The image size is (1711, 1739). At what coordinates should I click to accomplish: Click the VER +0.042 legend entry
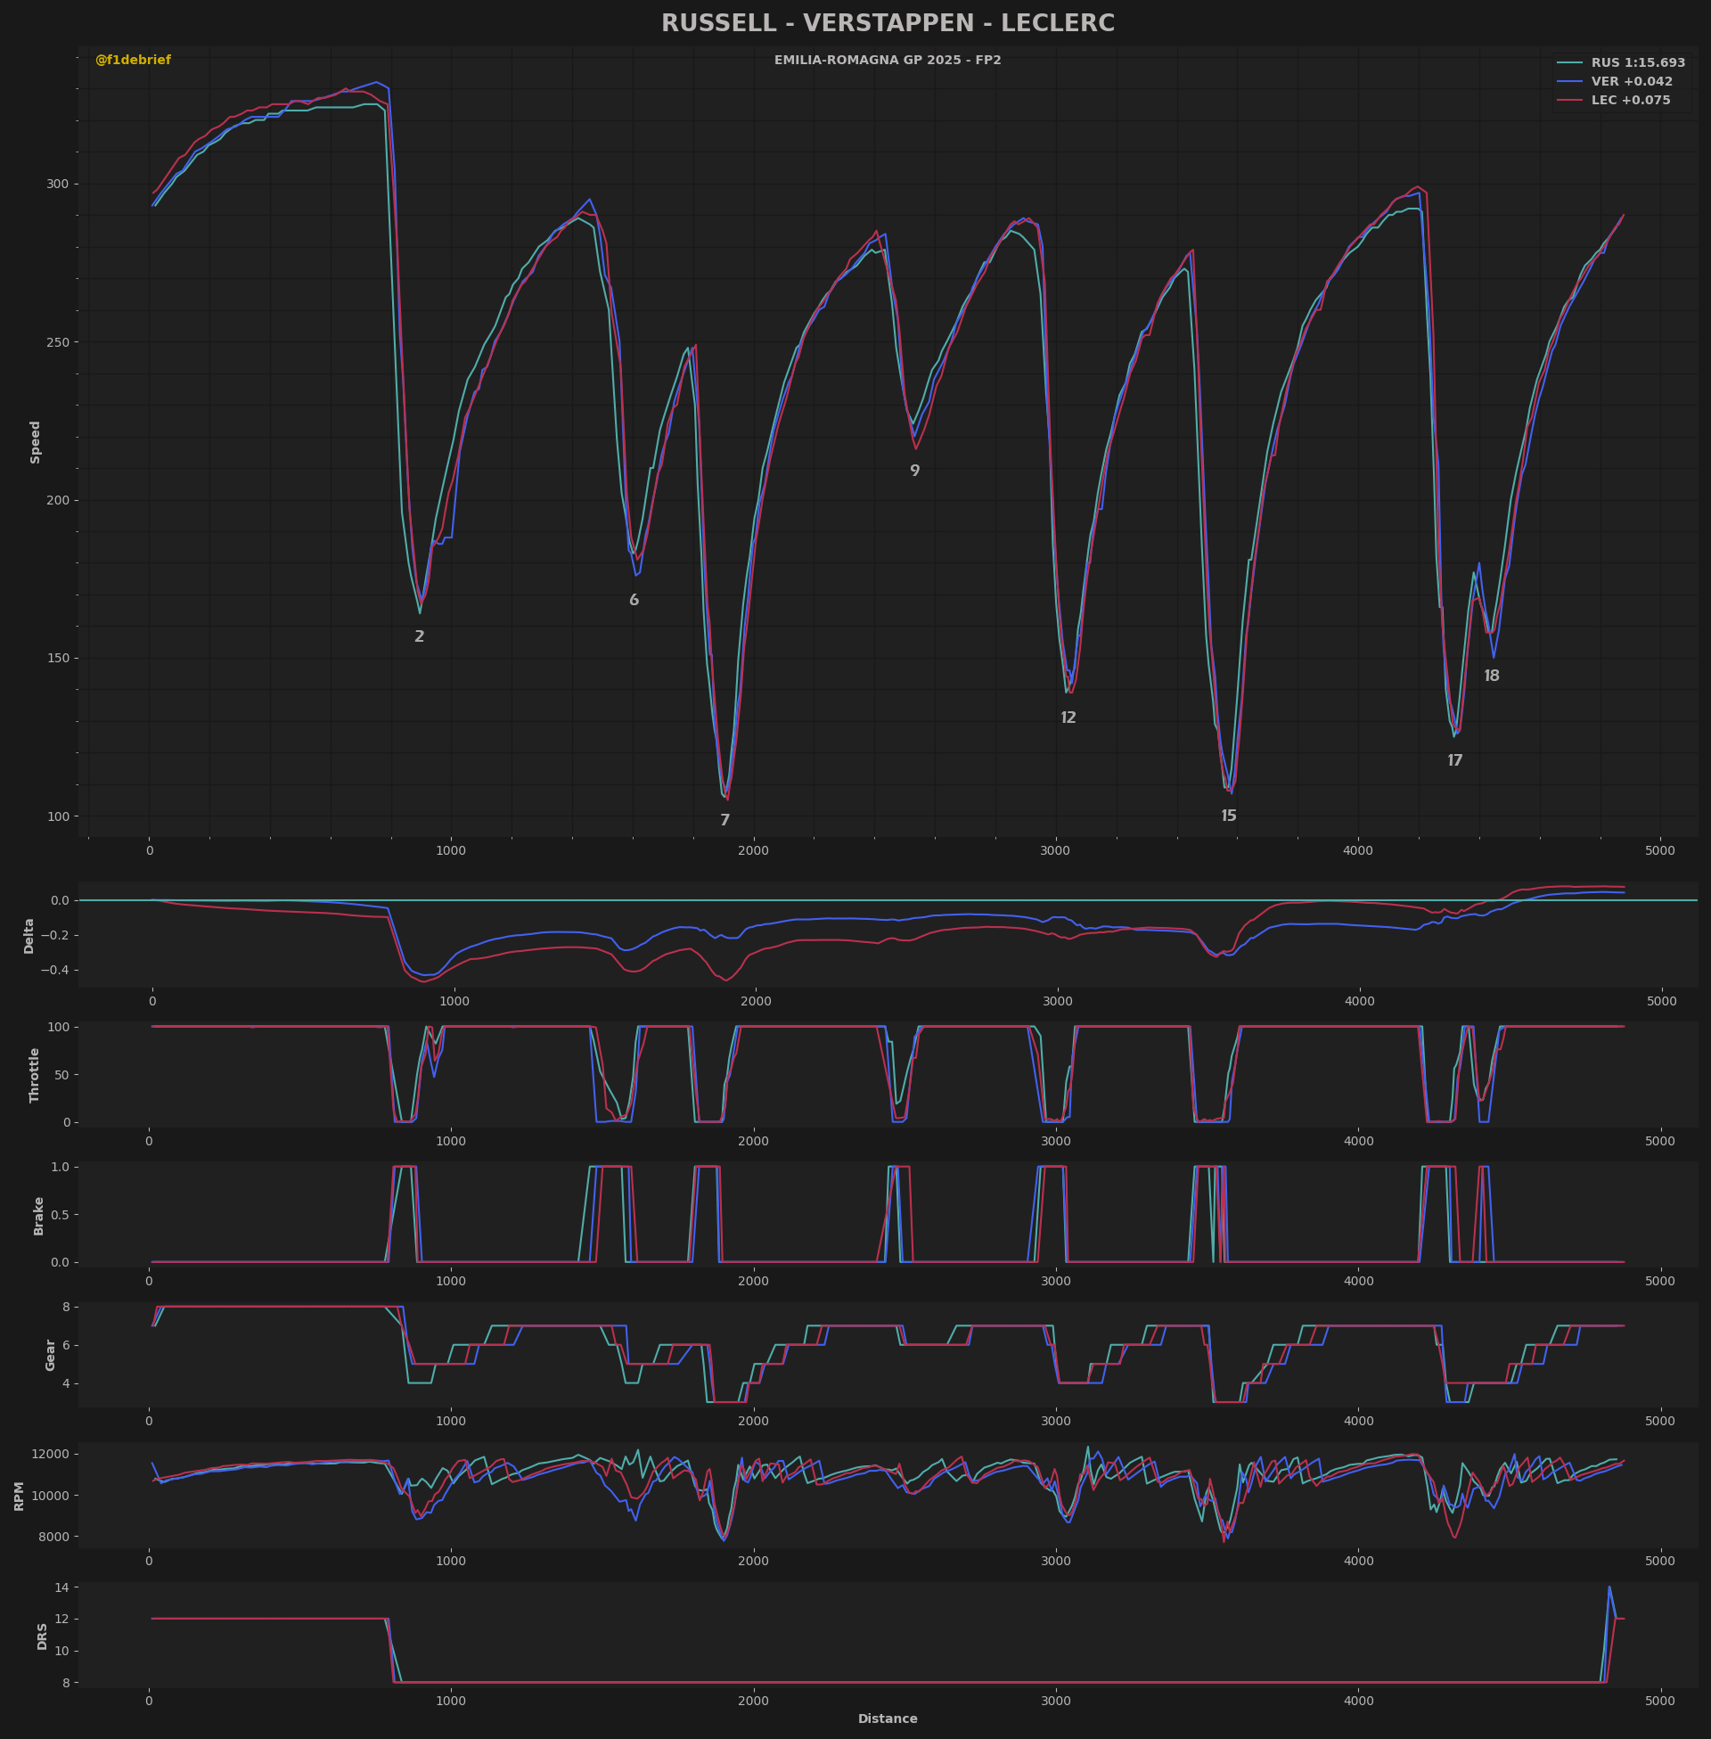click(x=1614, y=82)
